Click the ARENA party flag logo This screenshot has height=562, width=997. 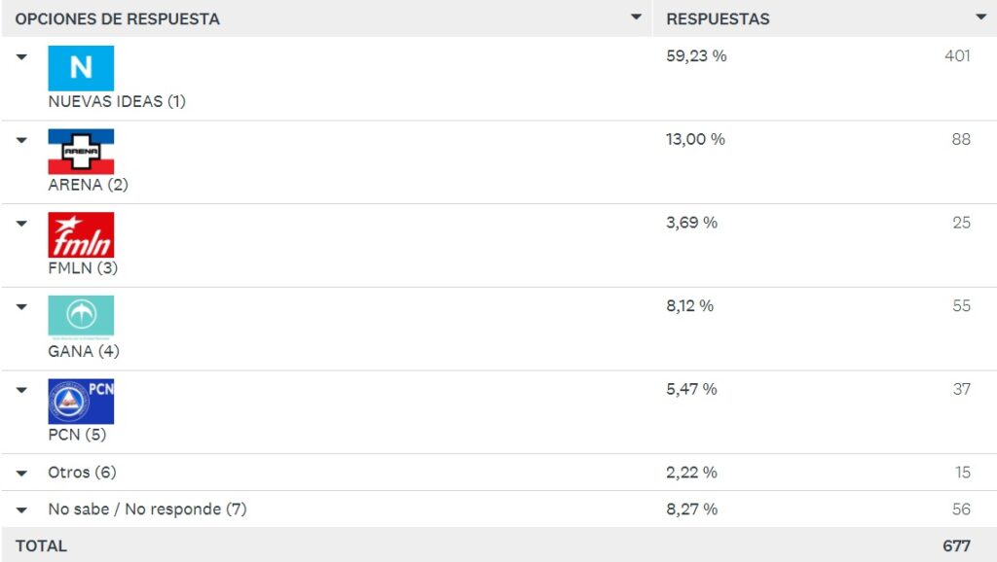click(x=81, y=151)
